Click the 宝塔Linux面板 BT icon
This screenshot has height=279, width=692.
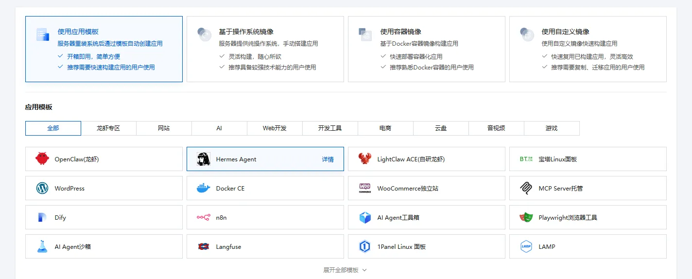[526, 159]
